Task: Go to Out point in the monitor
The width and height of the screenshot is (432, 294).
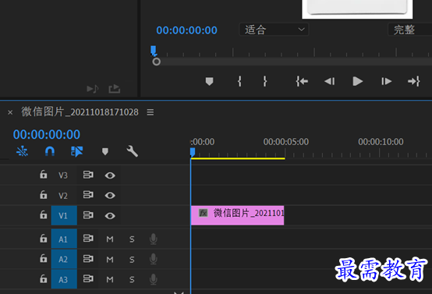Action: [414, 81]
